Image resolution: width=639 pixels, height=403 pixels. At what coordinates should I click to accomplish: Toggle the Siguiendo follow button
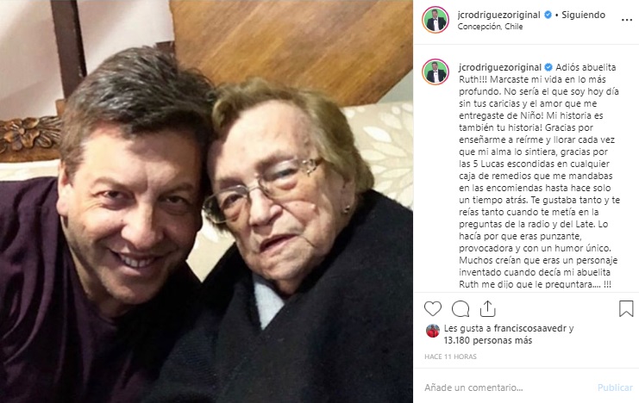[582, 15]
